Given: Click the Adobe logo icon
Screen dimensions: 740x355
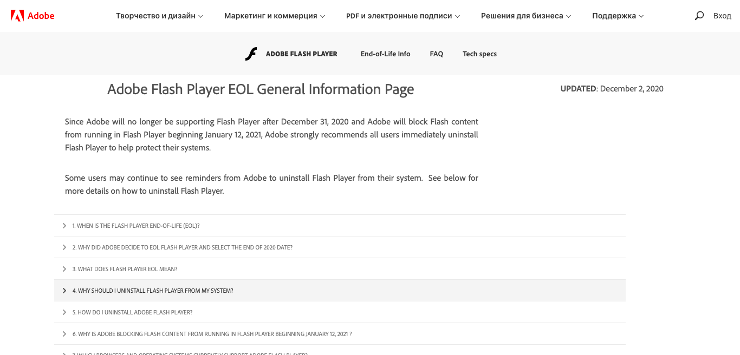Looking at the screenshot, I should point(17,16).
